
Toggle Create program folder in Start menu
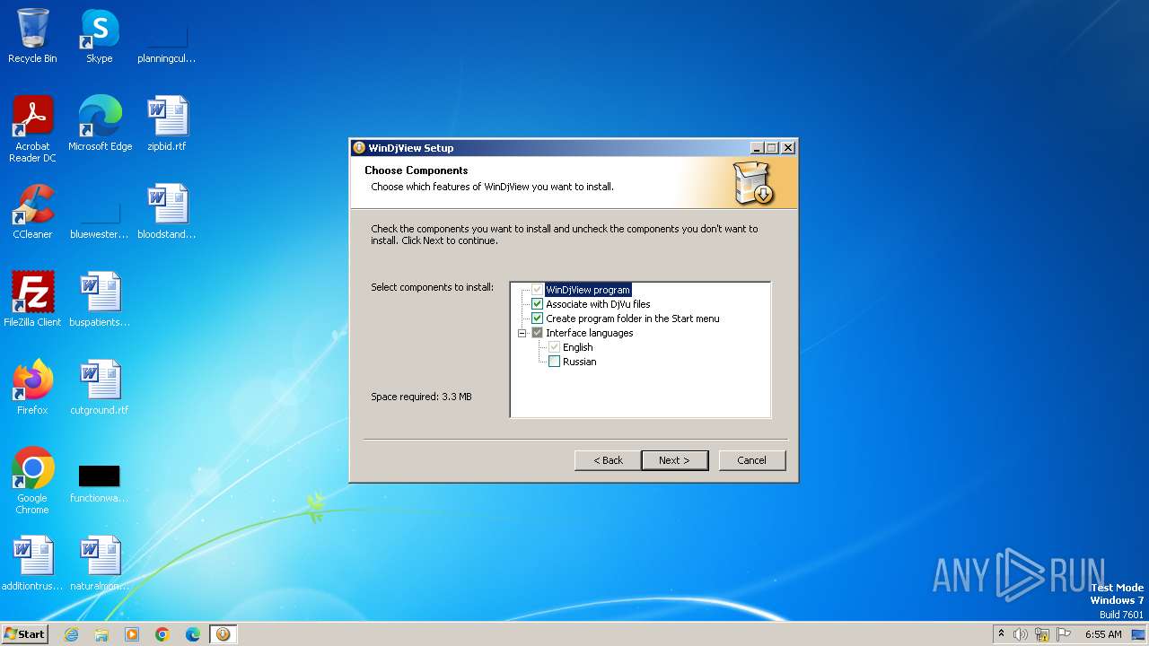[538, 319]
